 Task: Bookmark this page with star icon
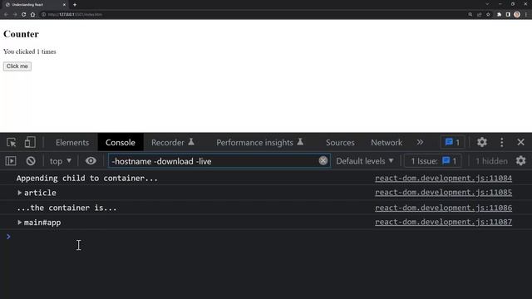pyautogui.click(x=488, y=15)
